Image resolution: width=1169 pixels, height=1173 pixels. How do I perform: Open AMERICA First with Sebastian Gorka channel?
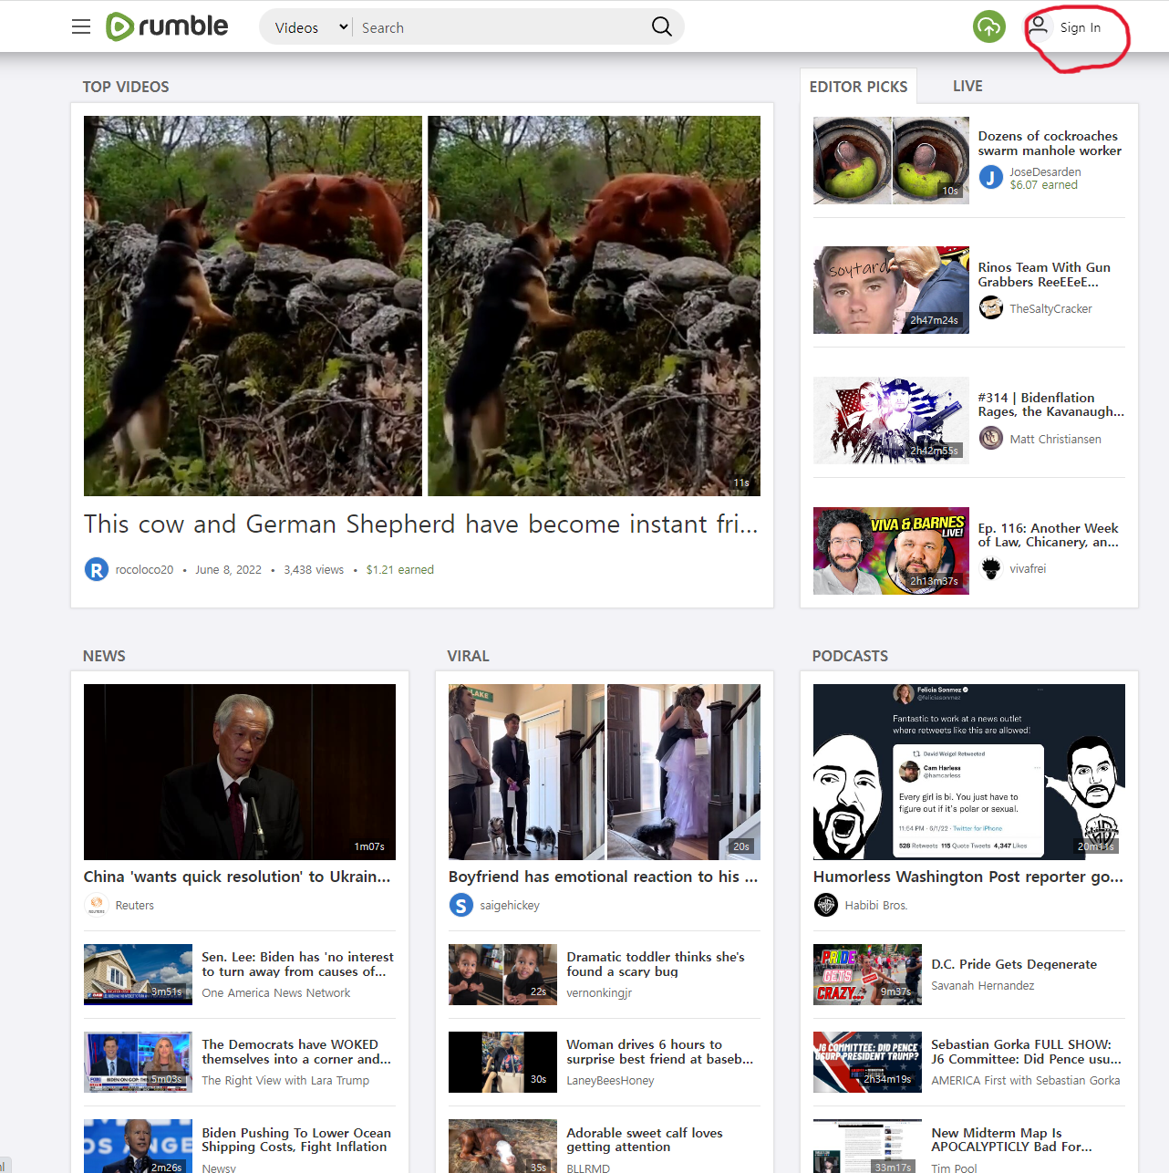click(x=1026, y=1081)
